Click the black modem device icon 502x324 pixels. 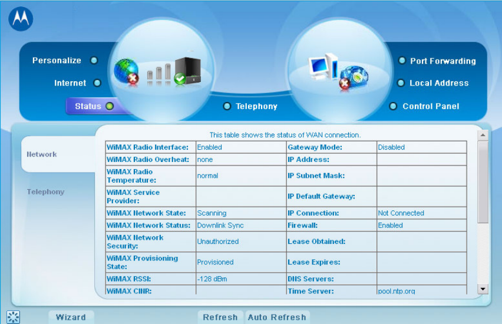pyautogui.click(x=187, y=71)
